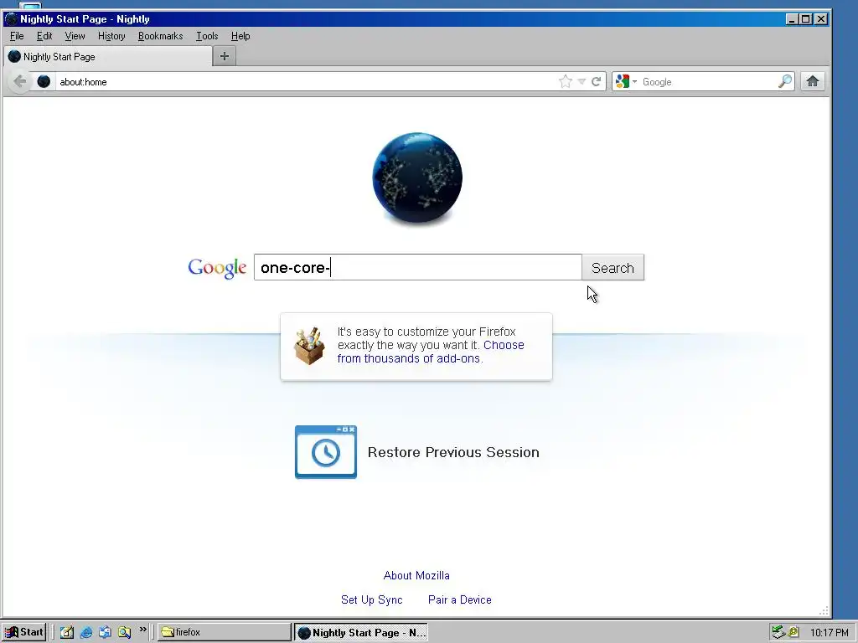
Task: Maximize the Nightly window
Action: pos(806,19)
